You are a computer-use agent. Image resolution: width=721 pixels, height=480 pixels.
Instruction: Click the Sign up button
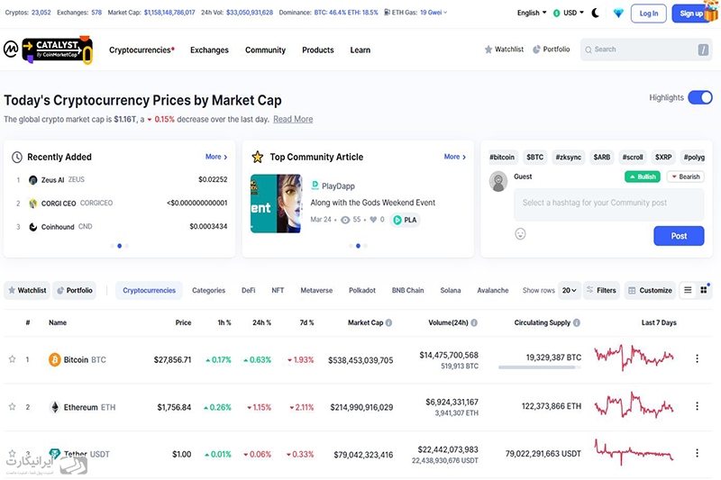click(691, 14)
